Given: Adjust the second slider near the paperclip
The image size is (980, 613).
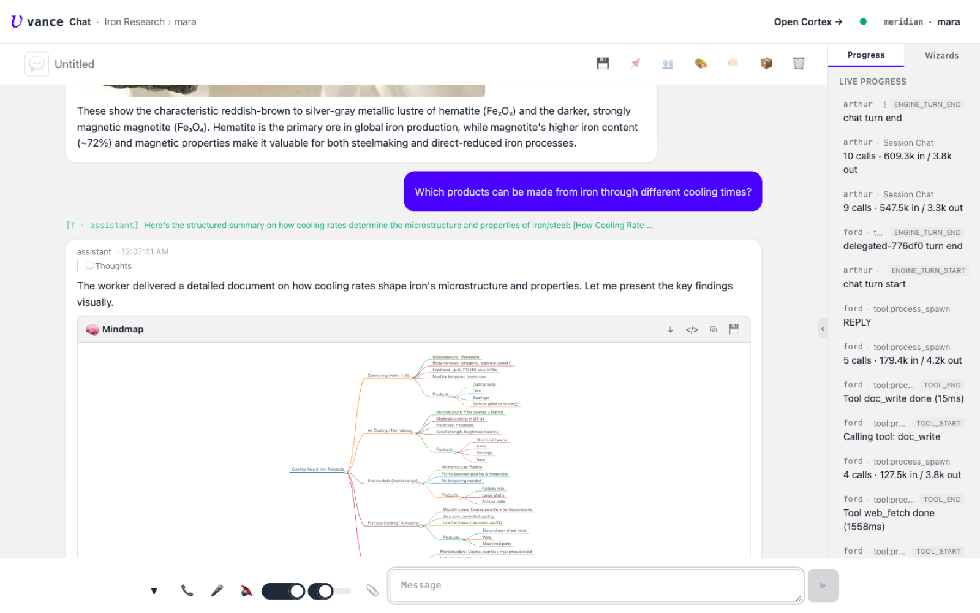Looking at the screenshot, I should click(330, 591).
